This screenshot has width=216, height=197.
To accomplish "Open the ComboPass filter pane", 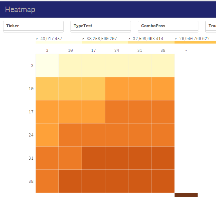I will 168,26.
